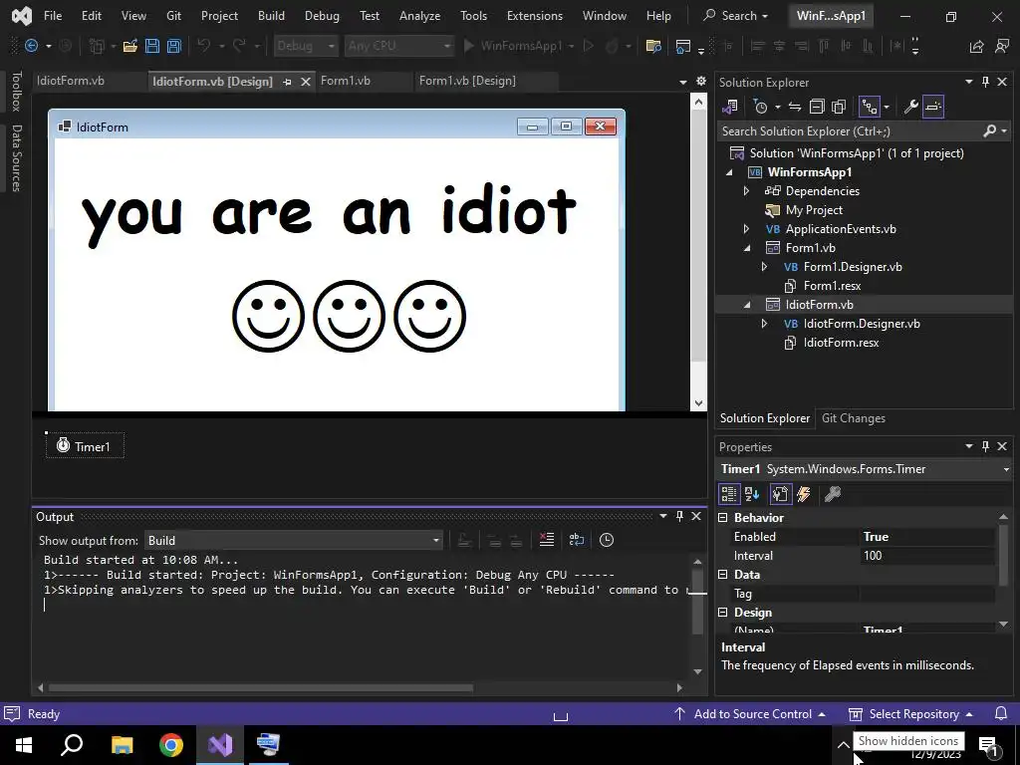
Task: Open the Any CPU platform dropdown
Action: (x=398, y=46)
